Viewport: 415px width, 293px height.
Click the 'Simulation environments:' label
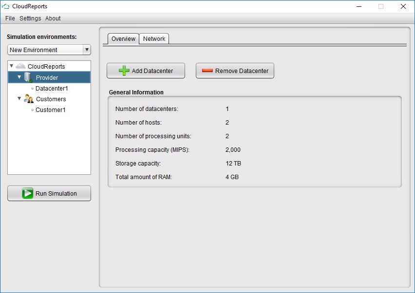41,37
